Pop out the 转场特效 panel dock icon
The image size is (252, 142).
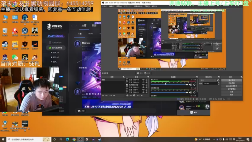coord(219,77)
